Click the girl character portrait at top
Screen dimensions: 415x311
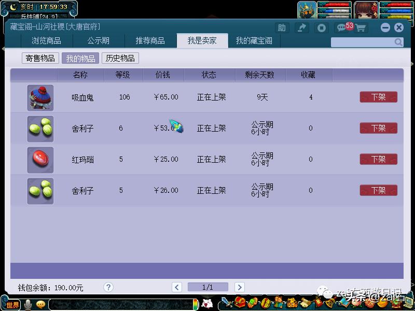point(367,10)
